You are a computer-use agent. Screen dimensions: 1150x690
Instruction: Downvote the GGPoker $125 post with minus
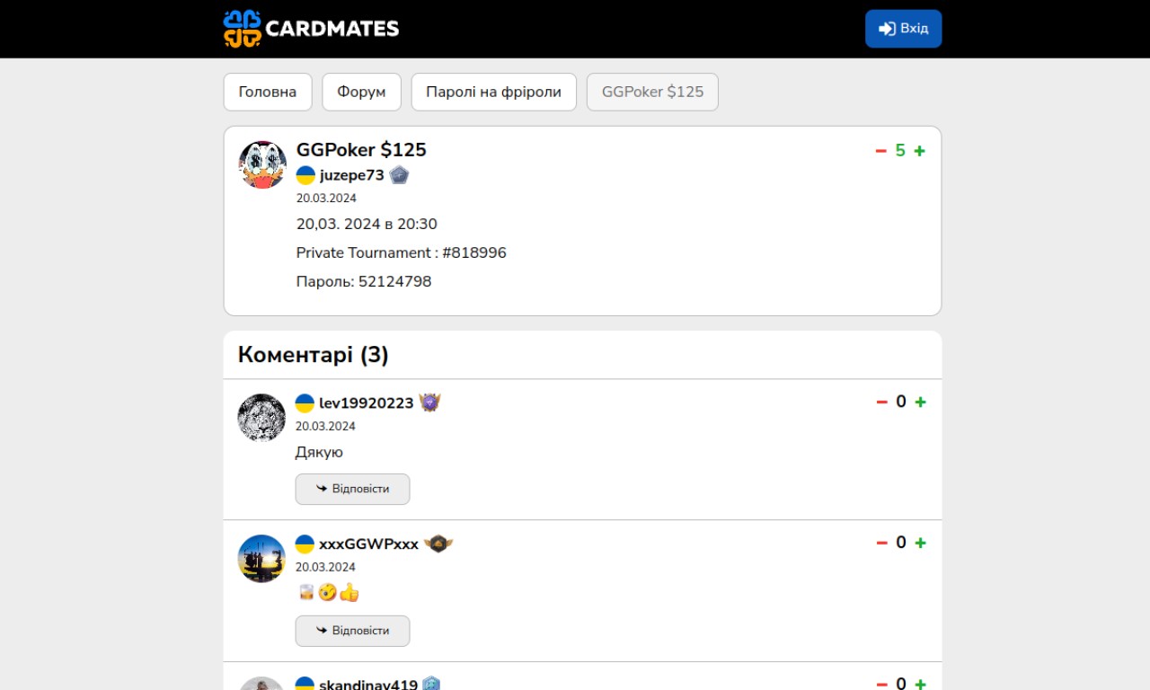pyautogui.click(x=881, y=151)
